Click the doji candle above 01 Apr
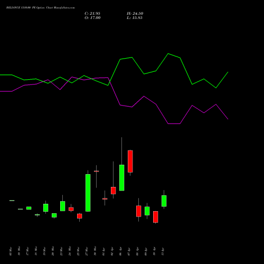This screenshot has height=264, width=264. (105, 199)
